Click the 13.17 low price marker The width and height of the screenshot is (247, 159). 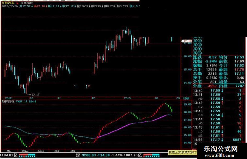(x=36, y=95)
